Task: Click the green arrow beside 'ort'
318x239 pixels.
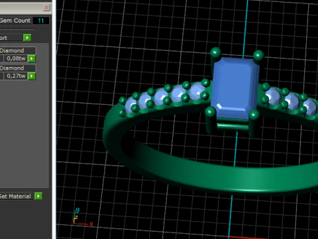Action: point(27,38)
